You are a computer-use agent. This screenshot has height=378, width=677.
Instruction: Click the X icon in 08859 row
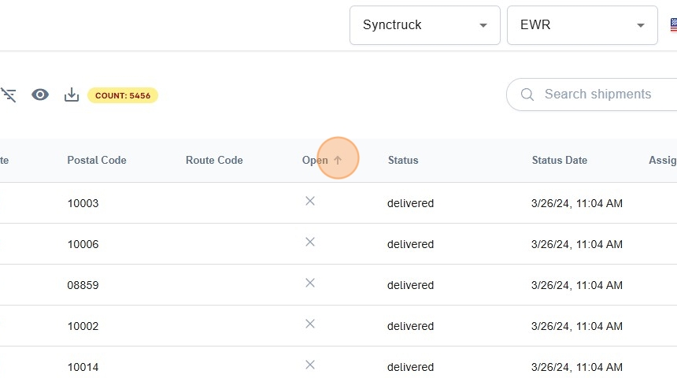click(310, 283)
